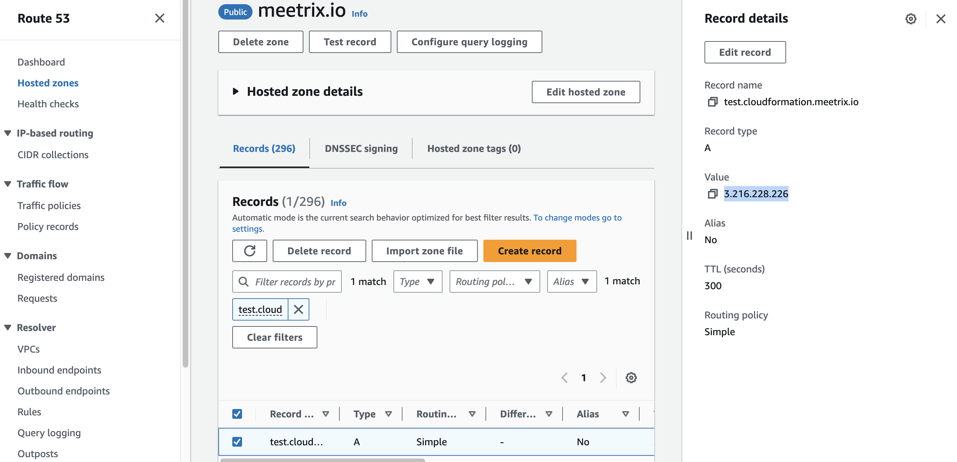Open the Routing policy filter dropdown

495,281
